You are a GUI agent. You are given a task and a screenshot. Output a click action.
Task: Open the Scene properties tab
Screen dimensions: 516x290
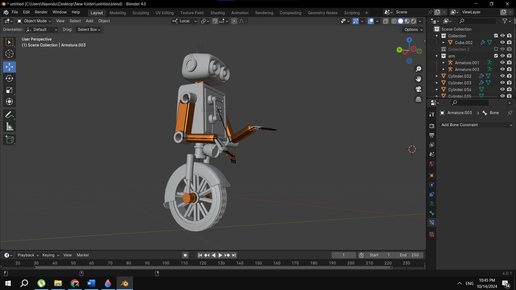click(x=432, y=154)
